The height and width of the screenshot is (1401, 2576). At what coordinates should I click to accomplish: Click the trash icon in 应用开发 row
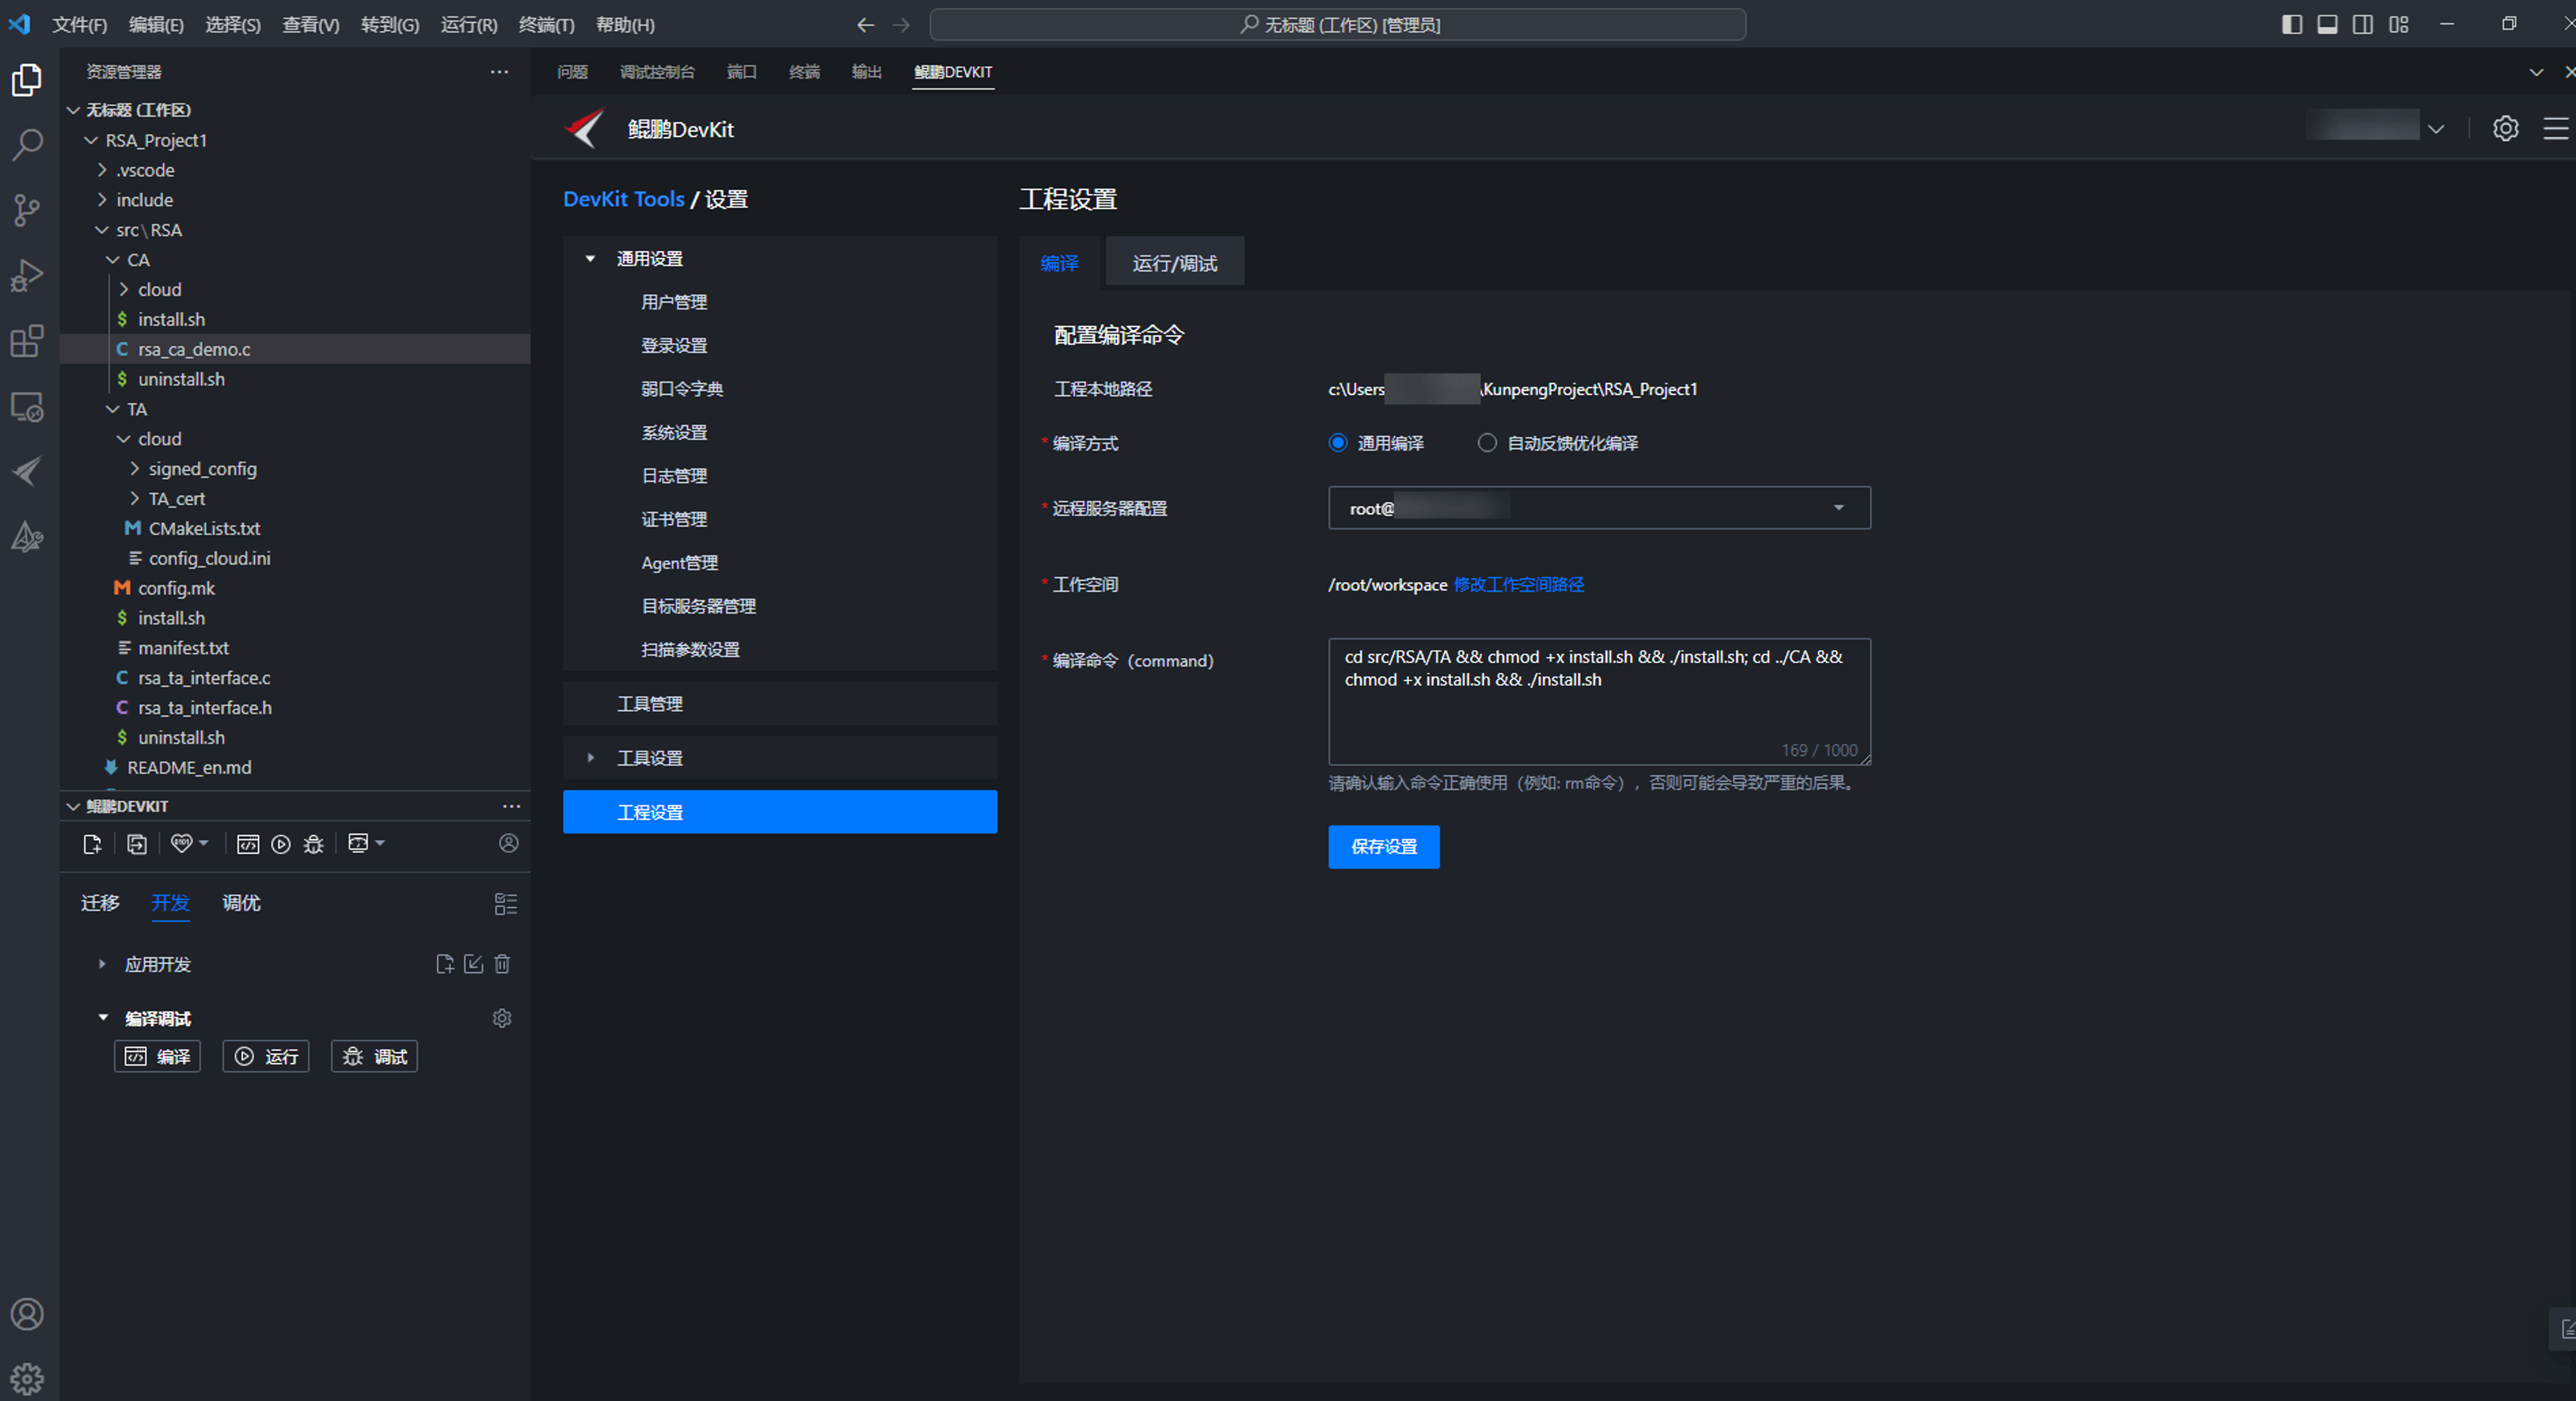coord(503,964)
